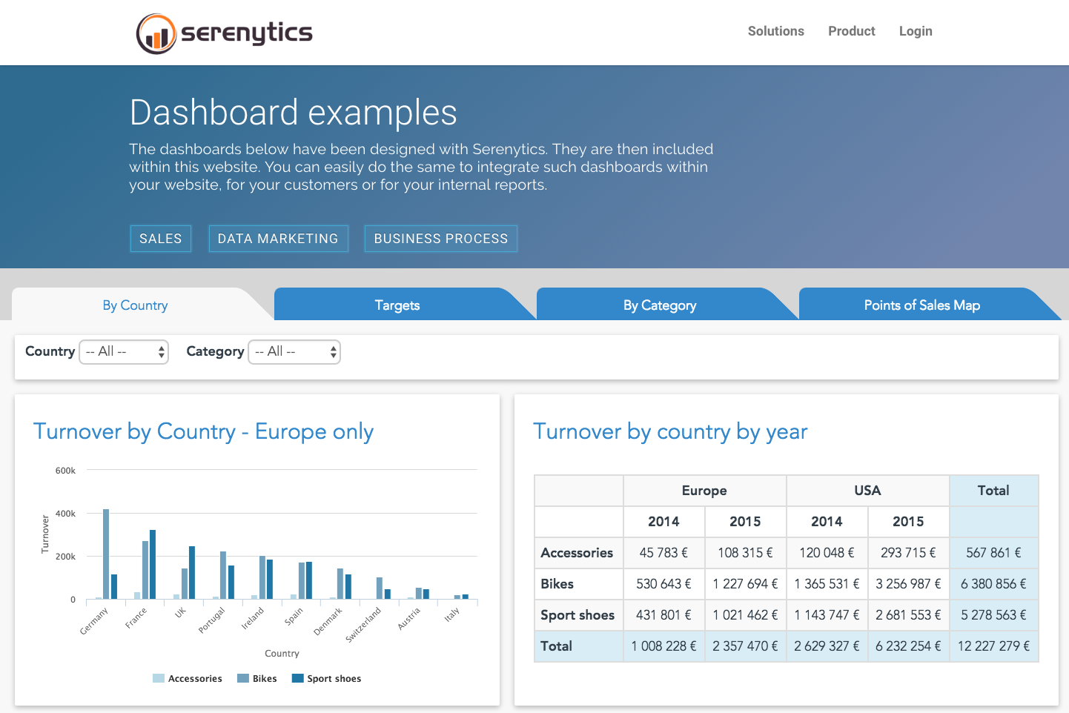Open the Points of Sales Map tab
Viewport: 1069px width, 713px height.
(x=921, y=305)
